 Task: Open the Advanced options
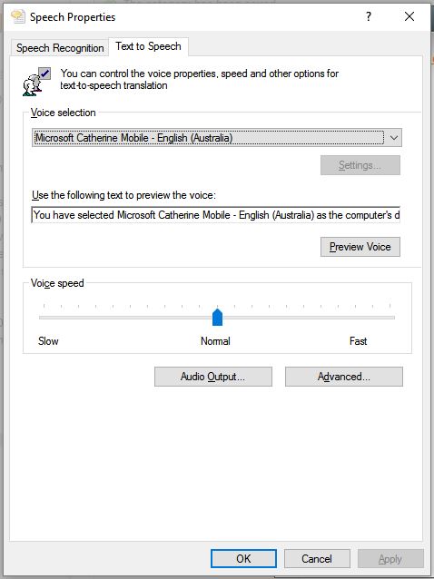click(344, 377)
